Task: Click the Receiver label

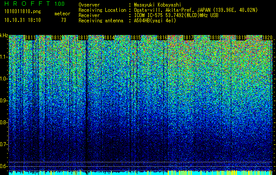Action: (x=89, y=15)
